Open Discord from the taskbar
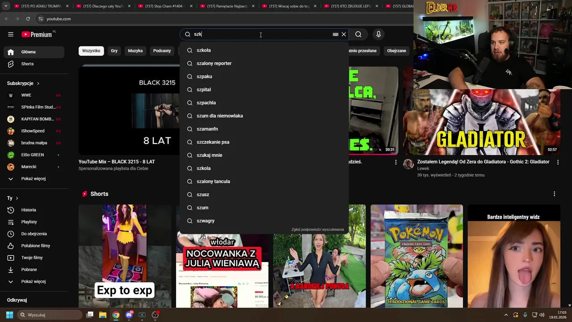Screen dimensions: 572x322 pyautogui.click(x=129, y=315)
